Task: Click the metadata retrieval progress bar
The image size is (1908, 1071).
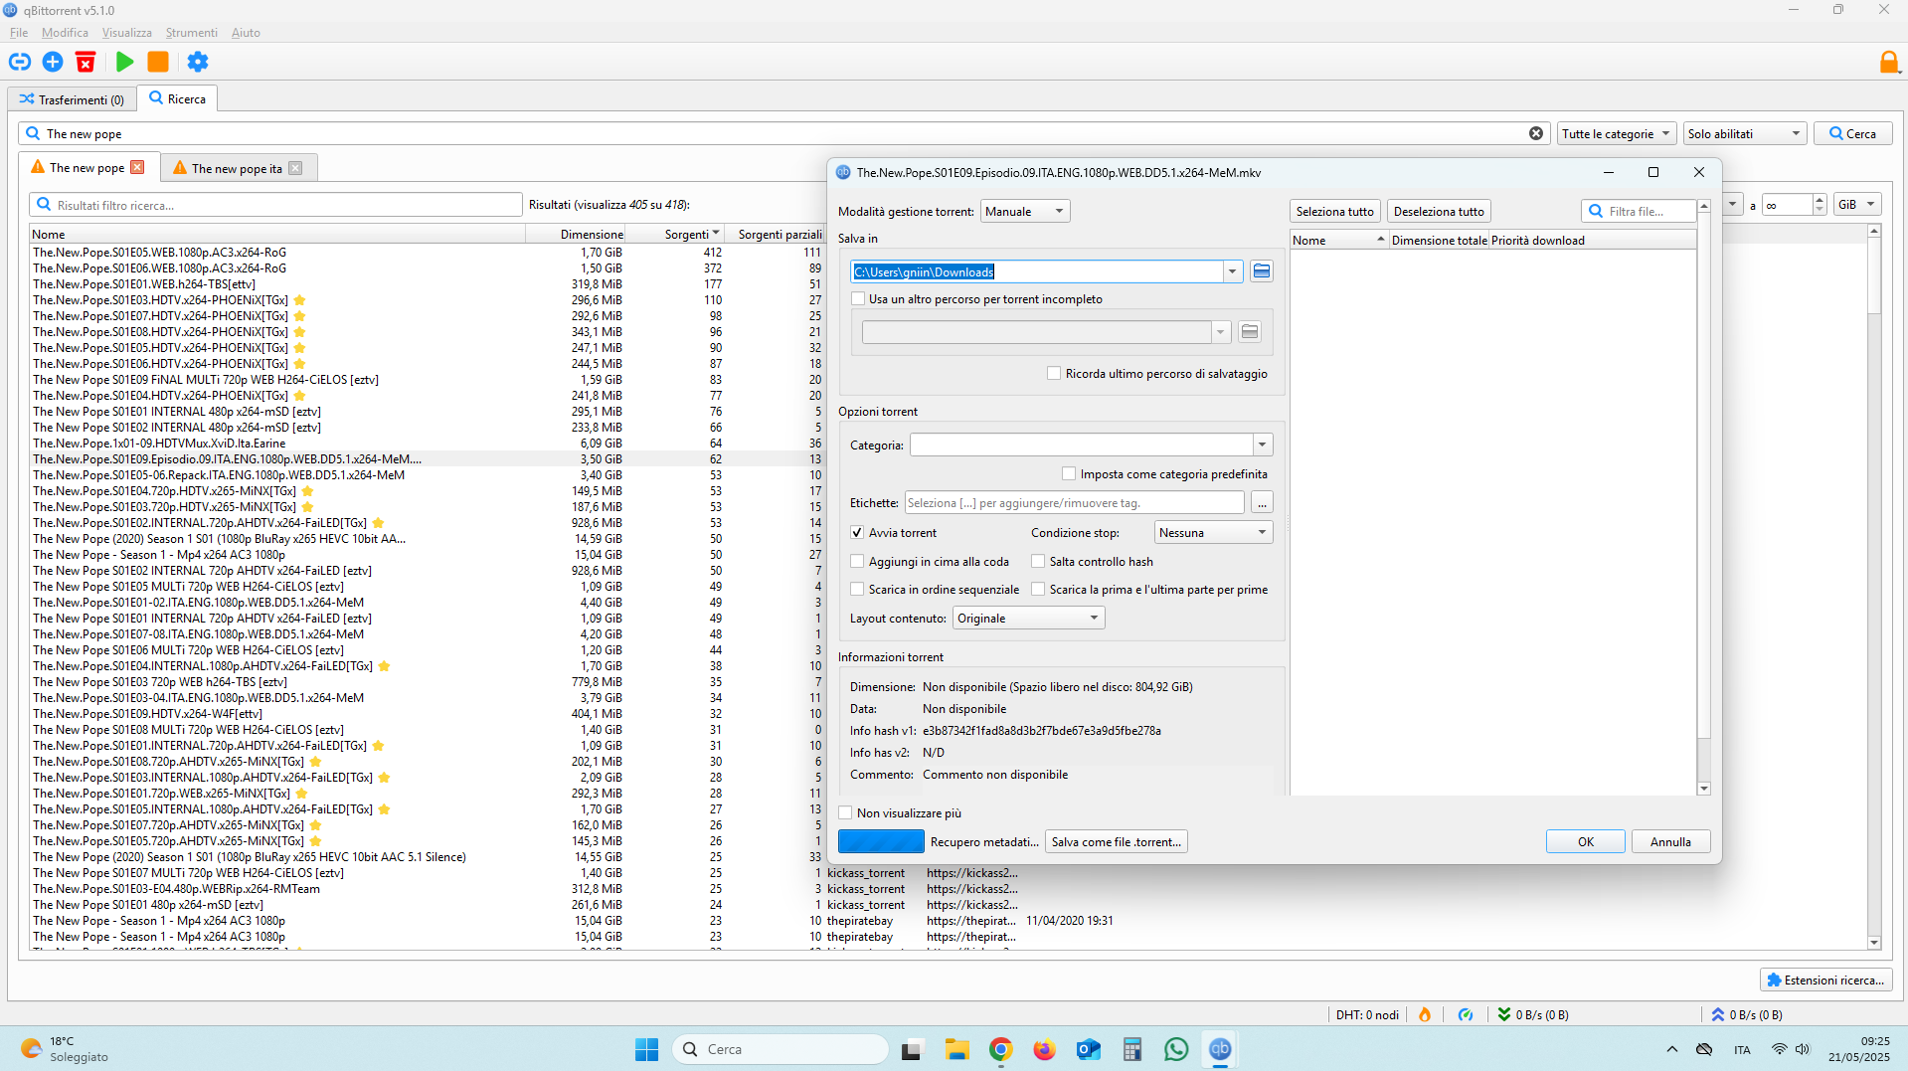Action: point(881,842)
